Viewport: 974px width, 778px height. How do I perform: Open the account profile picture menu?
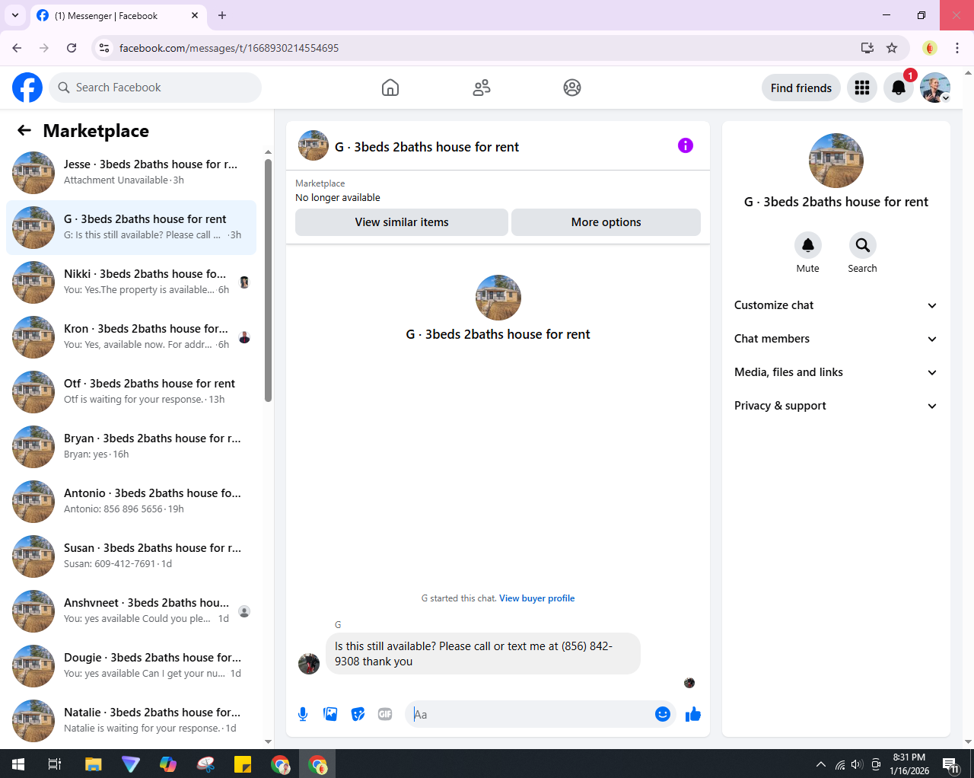pos(935,88)
